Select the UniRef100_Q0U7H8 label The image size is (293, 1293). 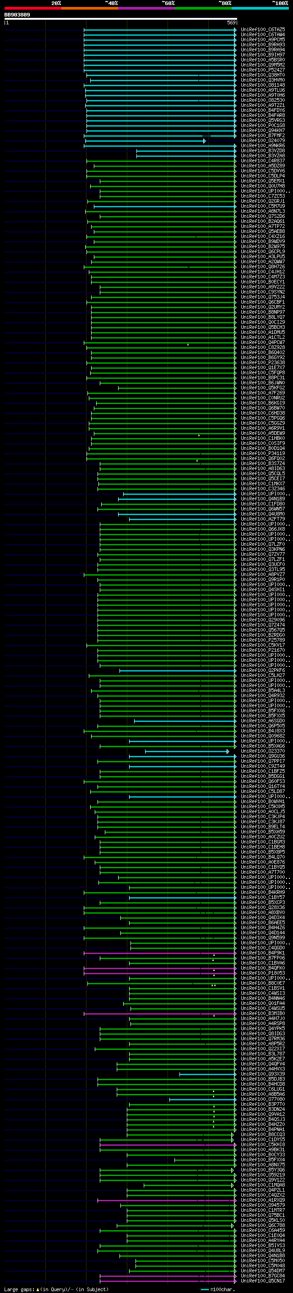click(x=263, y=186)
